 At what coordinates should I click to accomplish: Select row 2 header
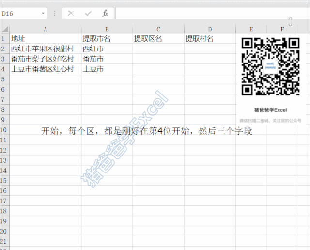5,48
